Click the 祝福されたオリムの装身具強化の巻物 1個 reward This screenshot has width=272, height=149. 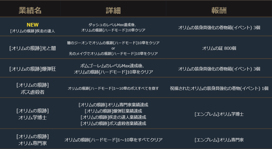(x=219, y=88)
